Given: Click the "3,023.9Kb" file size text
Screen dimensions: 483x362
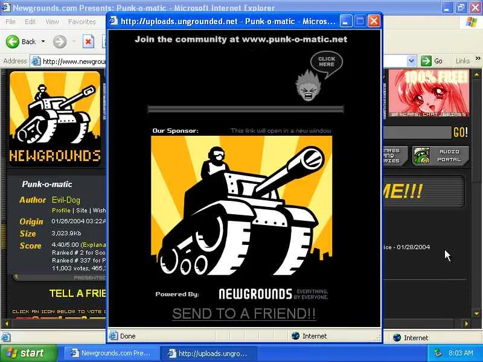Looking at the screenshot, I should point(66,233).
